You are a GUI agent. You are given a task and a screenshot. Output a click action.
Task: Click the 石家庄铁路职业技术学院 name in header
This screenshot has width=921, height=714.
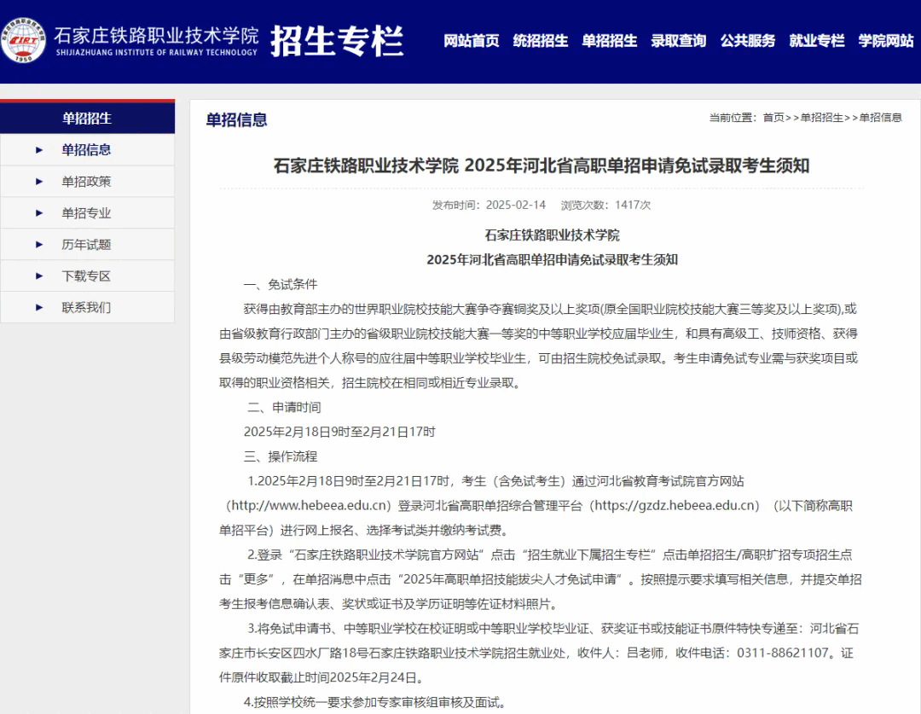156,36
